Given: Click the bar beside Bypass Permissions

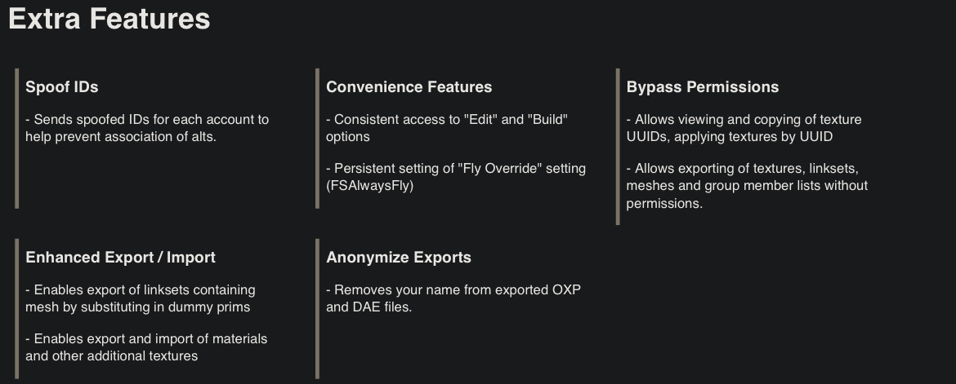Looking at the screenshot, I should click(619, 147).
